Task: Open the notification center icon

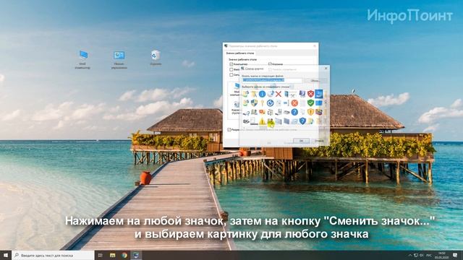Action: 455,255
